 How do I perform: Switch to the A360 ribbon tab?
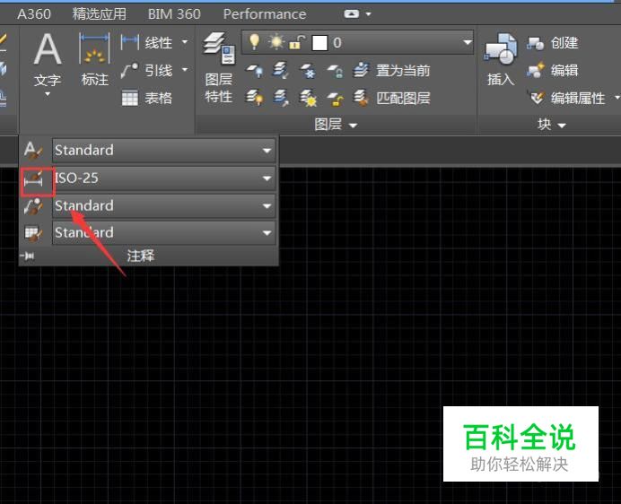point(34,14)
